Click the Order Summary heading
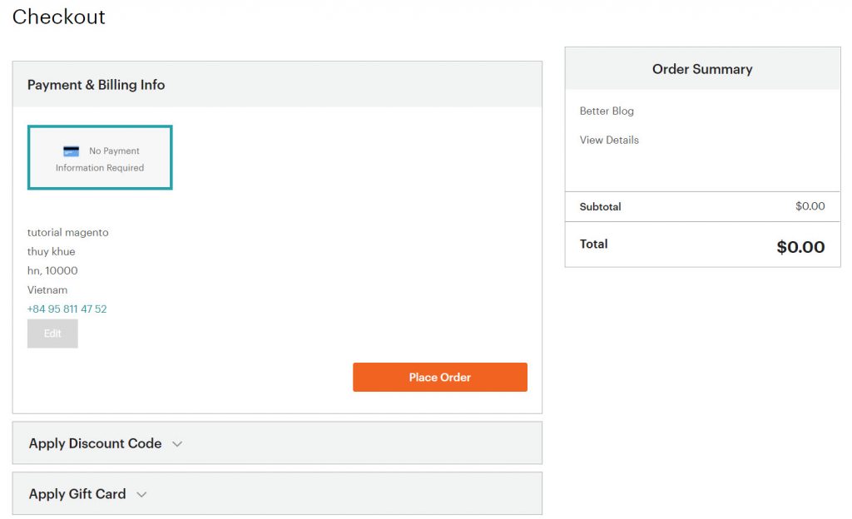852x519 pixels. [702, 69]
